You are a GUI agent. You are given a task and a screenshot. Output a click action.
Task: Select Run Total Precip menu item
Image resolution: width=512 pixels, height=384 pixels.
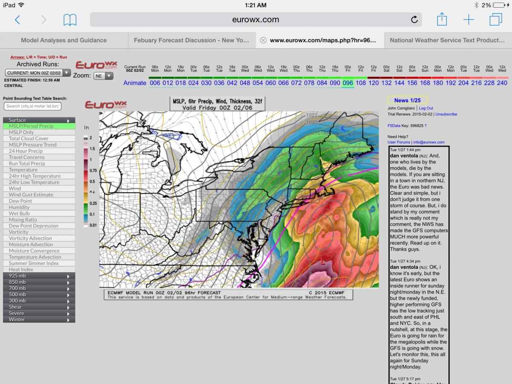coord(39,163)
